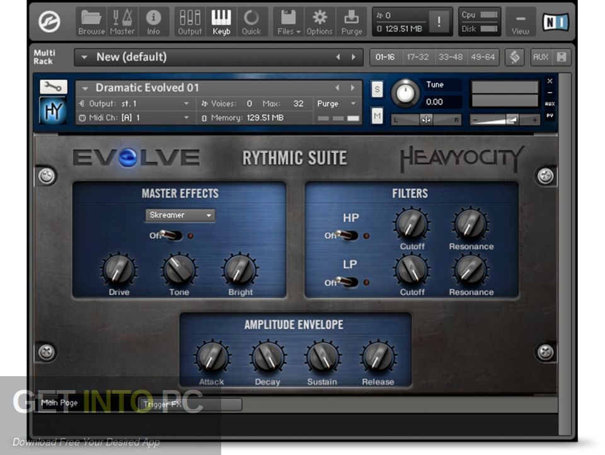Screen dimensions: 605x455
Task: Go to next multi preset arrow
Action: [x=354, y=57]
